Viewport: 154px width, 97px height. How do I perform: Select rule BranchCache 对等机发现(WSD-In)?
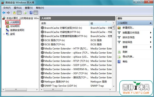(x=63, y=28)
